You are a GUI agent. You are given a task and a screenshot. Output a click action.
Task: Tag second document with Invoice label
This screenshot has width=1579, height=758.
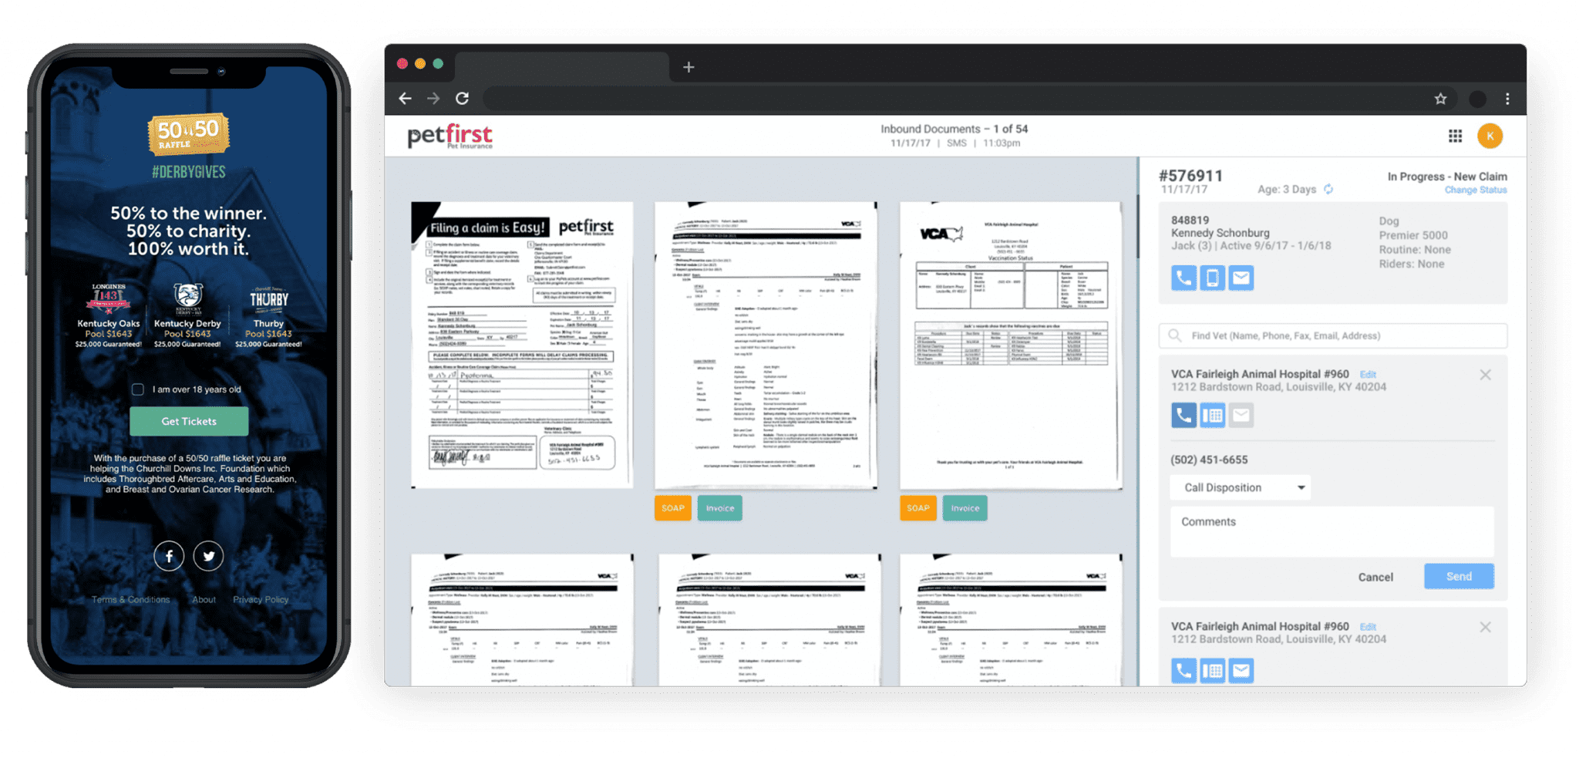coord(720,508)
